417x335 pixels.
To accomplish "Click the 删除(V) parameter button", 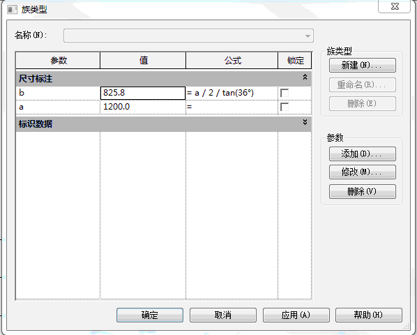I will [x=363, y=191].
